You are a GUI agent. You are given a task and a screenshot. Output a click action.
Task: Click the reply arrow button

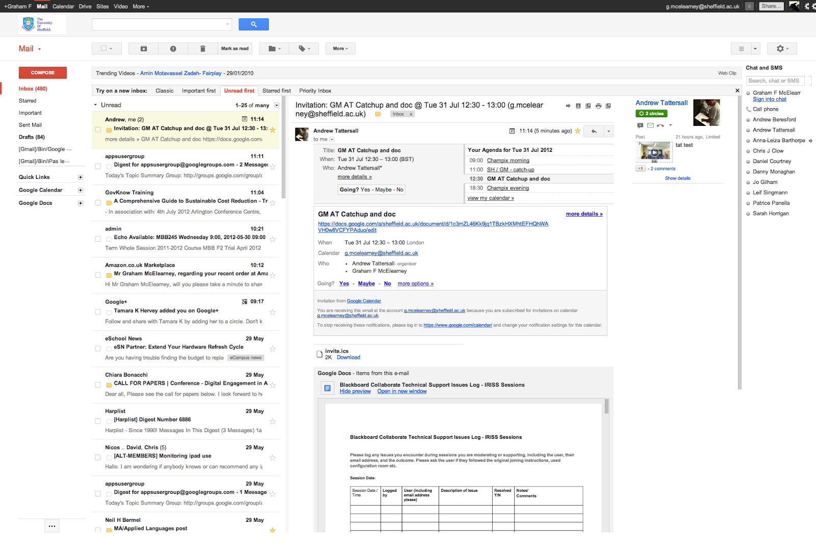[x=594, y=131]
